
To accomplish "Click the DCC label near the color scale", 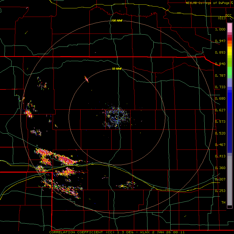I will coord(229,15).
